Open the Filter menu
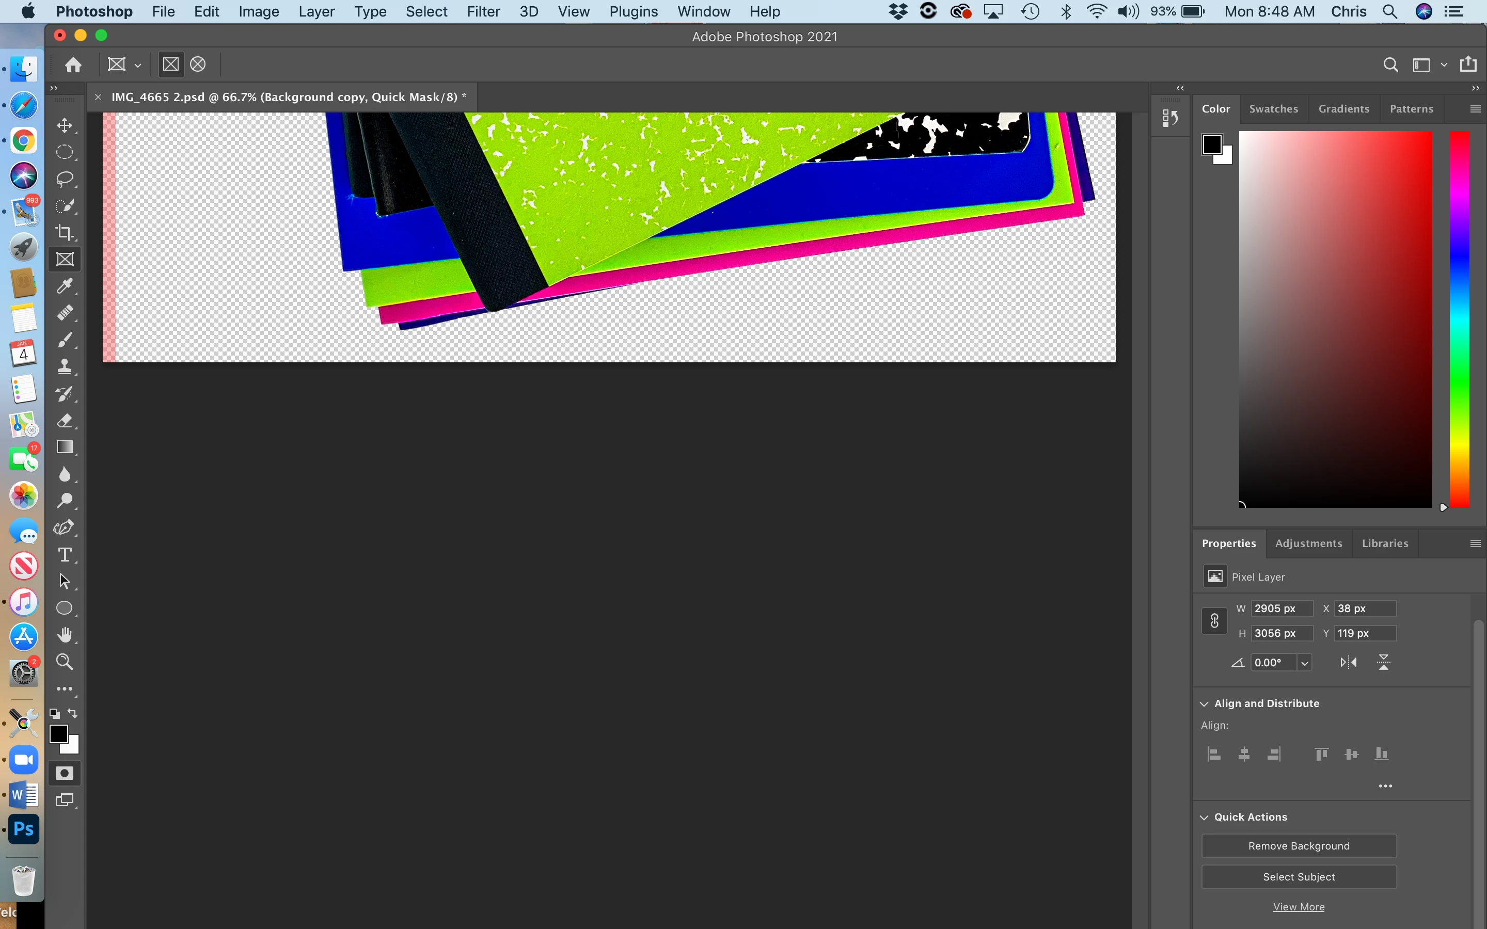1487x929 pixels. point(483,12)
